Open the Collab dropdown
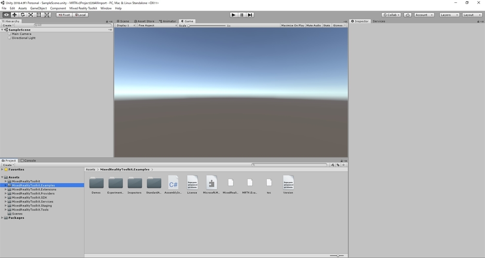The image size is (485, 258). pyautogui.click(x=391, y=15)
